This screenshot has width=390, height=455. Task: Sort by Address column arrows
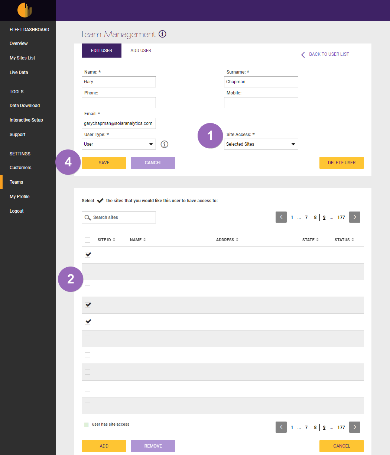[237, 240]
